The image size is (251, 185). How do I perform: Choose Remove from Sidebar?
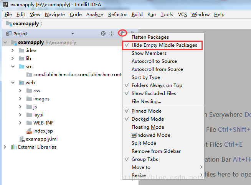click(x=163, y=151)
